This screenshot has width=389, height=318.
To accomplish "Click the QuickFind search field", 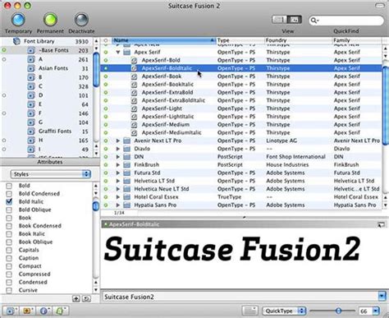I will click(x=346, y=21).
